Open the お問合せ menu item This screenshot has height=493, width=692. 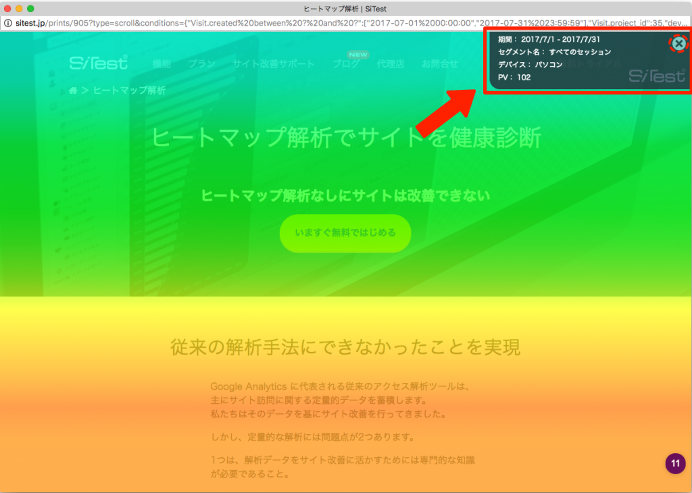click(439, 64)
